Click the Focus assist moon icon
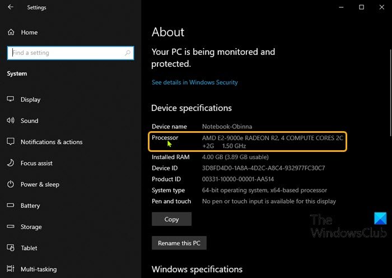 pyautogui.click(x=10, y=163)
